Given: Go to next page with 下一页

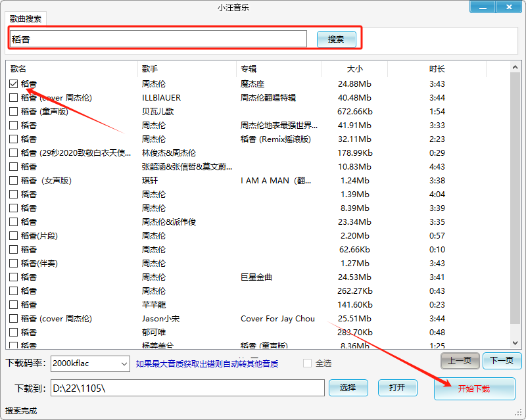Looking at the screenshot, I should pos(502,361).
